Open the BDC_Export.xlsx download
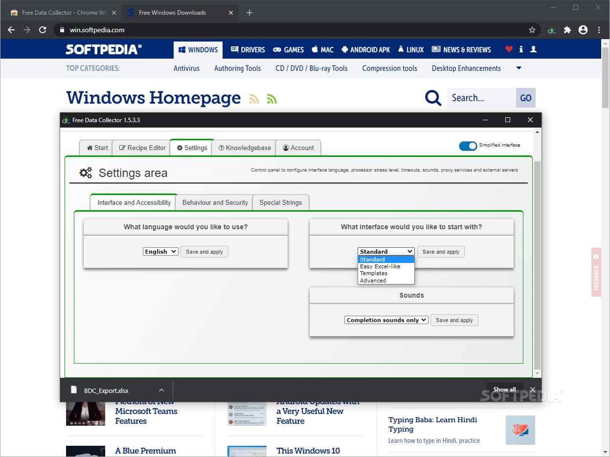 [106, 390]
